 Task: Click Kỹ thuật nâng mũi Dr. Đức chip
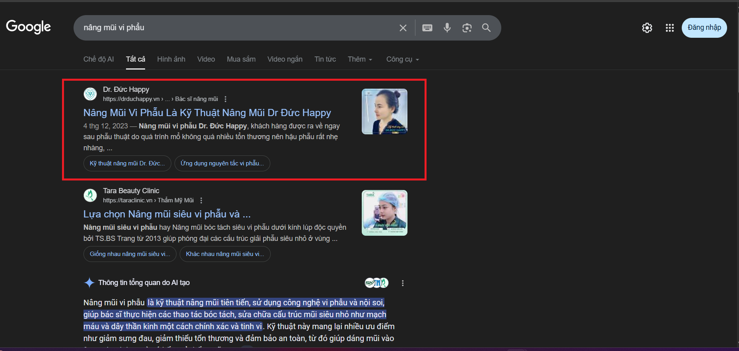[127, 163]
